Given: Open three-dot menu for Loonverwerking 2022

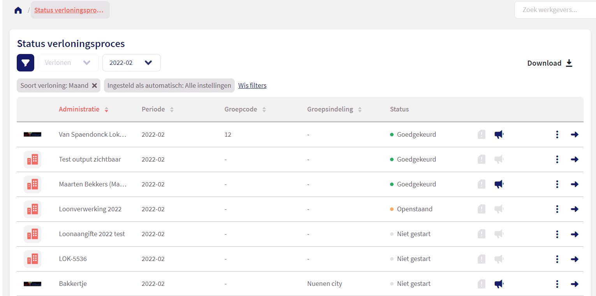Looking at the screenshot, I should tap(557, 209).
